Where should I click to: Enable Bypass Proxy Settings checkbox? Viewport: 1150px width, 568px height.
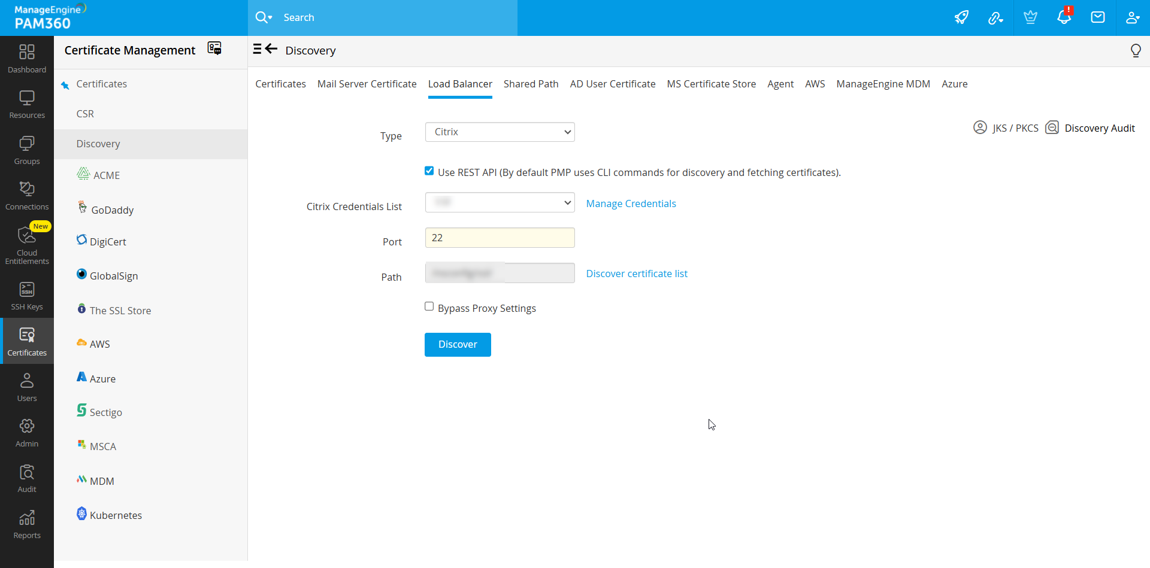[429, 306]
